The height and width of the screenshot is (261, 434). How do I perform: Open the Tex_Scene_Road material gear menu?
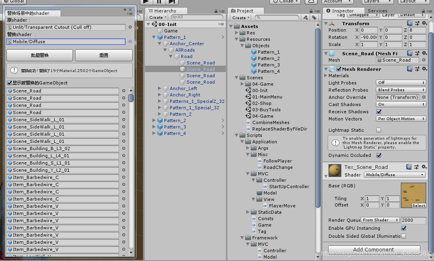click(x=424, y=167)
